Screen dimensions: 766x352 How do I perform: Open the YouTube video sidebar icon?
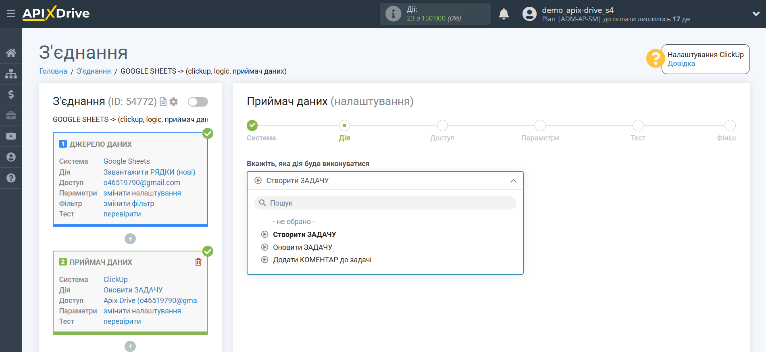point(11,136)
